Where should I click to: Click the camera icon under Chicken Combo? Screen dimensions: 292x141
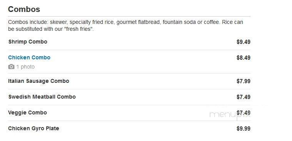(x=11, y=67)
